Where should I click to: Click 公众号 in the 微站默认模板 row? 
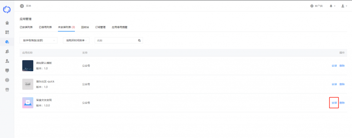pos(86,66)
